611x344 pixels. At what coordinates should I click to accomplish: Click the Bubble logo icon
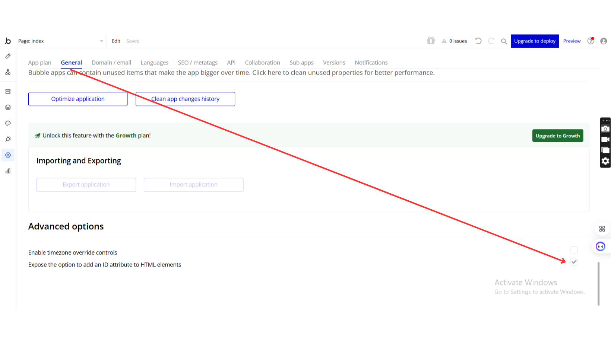(8, 41)
